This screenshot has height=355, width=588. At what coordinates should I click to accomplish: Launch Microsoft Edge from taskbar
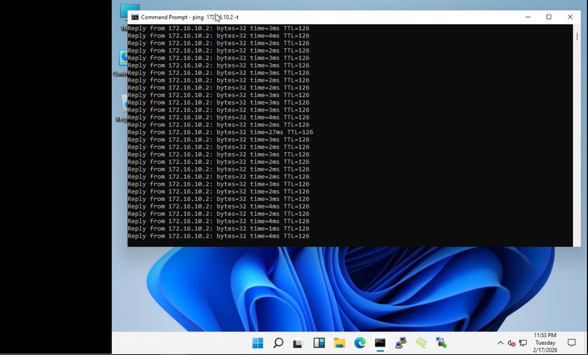(360, 343)
